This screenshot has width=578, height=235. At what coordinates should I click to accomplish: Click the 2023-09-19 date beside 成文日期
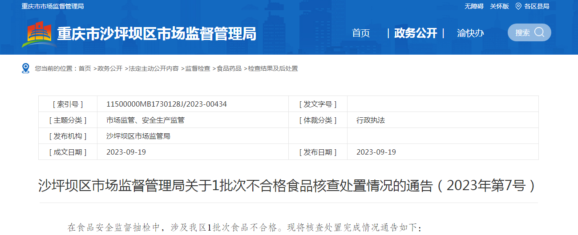126,152
